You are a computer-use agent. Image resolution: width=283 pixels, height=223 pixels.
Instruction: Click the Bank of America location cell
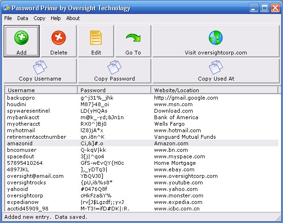click(176, 117)
